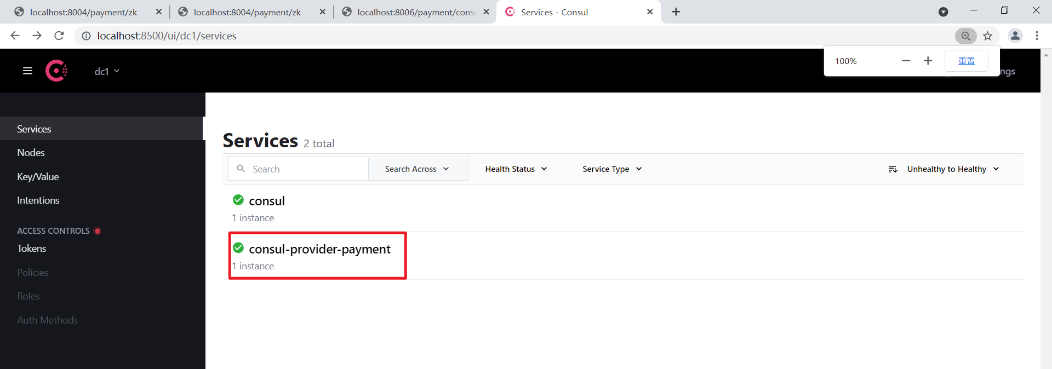The width and height of the screenshot is (1052, 369).
Task: Go forward with the browser forward arrow
Action: [37, 36]
